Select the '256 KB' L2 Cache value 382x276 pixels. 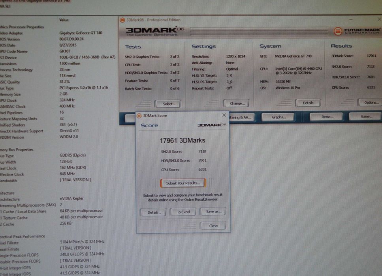(x=66, y=223)
